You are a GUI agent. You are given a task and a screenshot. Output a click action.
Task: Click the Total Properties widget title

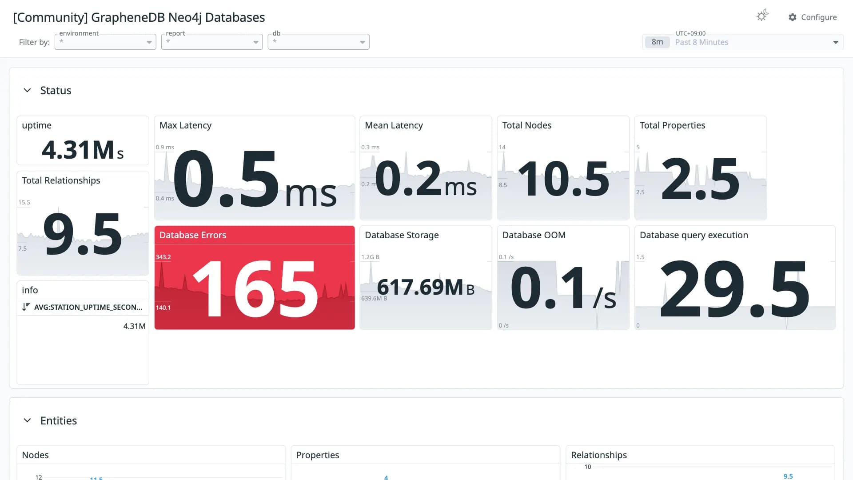pyautogui.click(x=672, y=125)
